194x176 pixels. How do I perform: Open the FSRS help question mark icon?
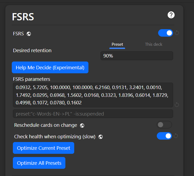click(x=171, y=15)
